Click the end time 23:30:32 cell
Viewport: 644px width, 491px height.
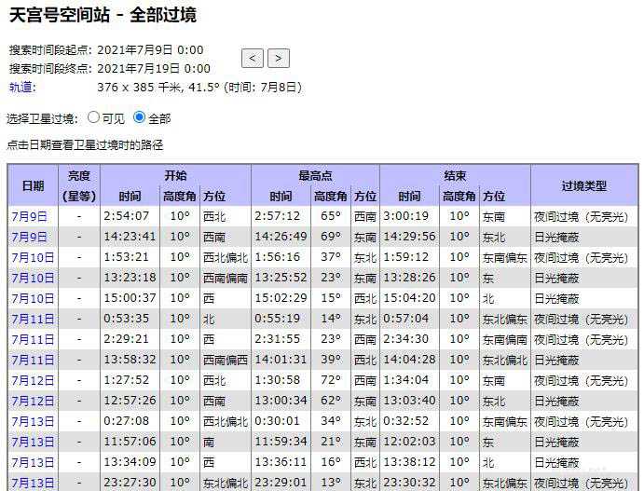coord(409,483)
